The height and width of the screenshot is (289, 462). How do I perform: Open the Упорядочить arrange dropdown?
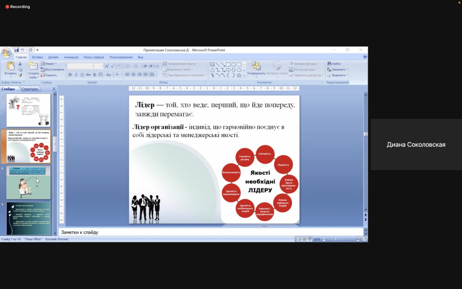256,73
